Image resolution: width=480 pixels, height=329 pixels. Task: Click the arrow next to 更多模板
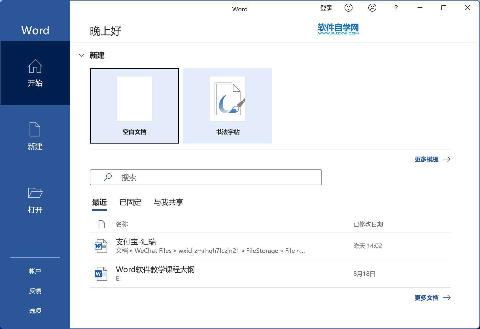[x=447, y=159]
